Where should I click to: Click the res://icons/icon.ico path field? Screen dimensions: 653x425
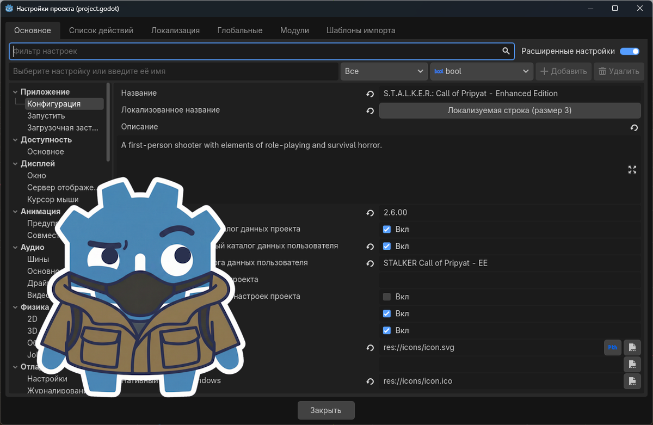pos(501,381)
